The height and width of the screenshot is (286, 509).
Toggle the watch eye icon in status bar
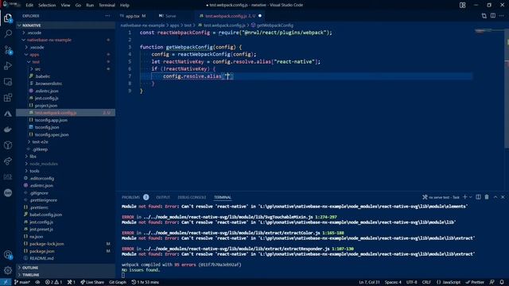[x=37, y=282]
